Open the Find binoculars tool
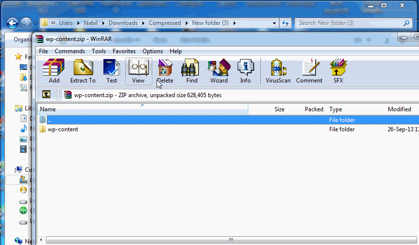Image resolution: width=419 pixels, height=245 pixels. point(192,71)
